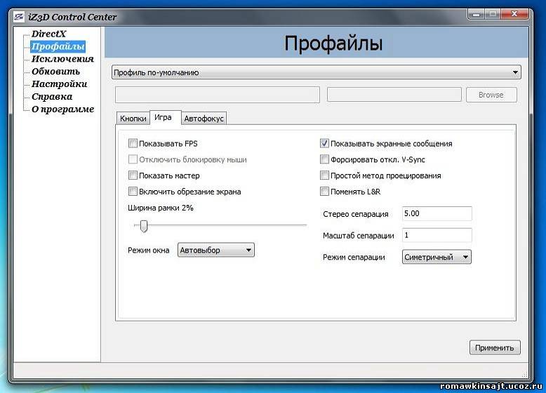
Task: Click the Применить button
Action: tap(495, 347)
